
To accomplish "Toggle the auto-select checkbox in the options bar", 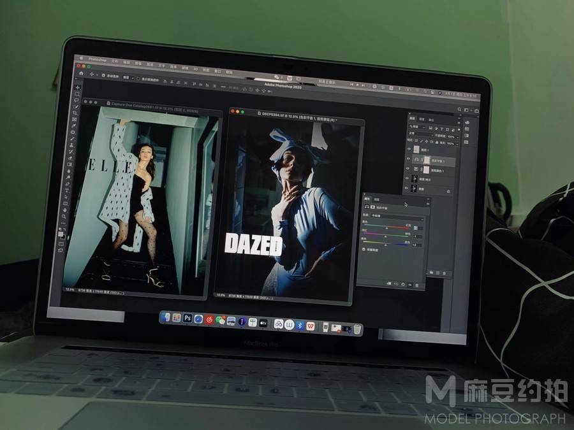I will (x=103, y=75).
